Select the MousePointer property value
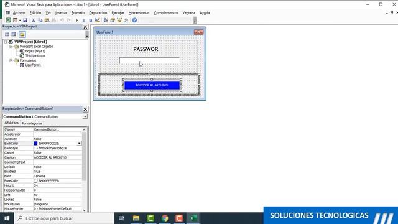This screenshot has width=398, height=224. 53,209
